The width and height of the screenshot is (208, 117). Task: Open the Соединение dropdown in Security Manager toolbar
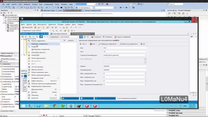(x=78, y=37)
